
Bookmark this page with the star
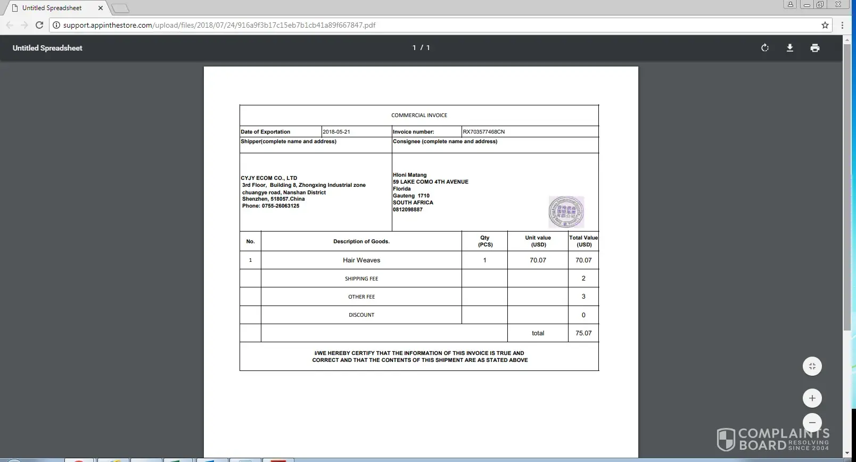point(825,25)
